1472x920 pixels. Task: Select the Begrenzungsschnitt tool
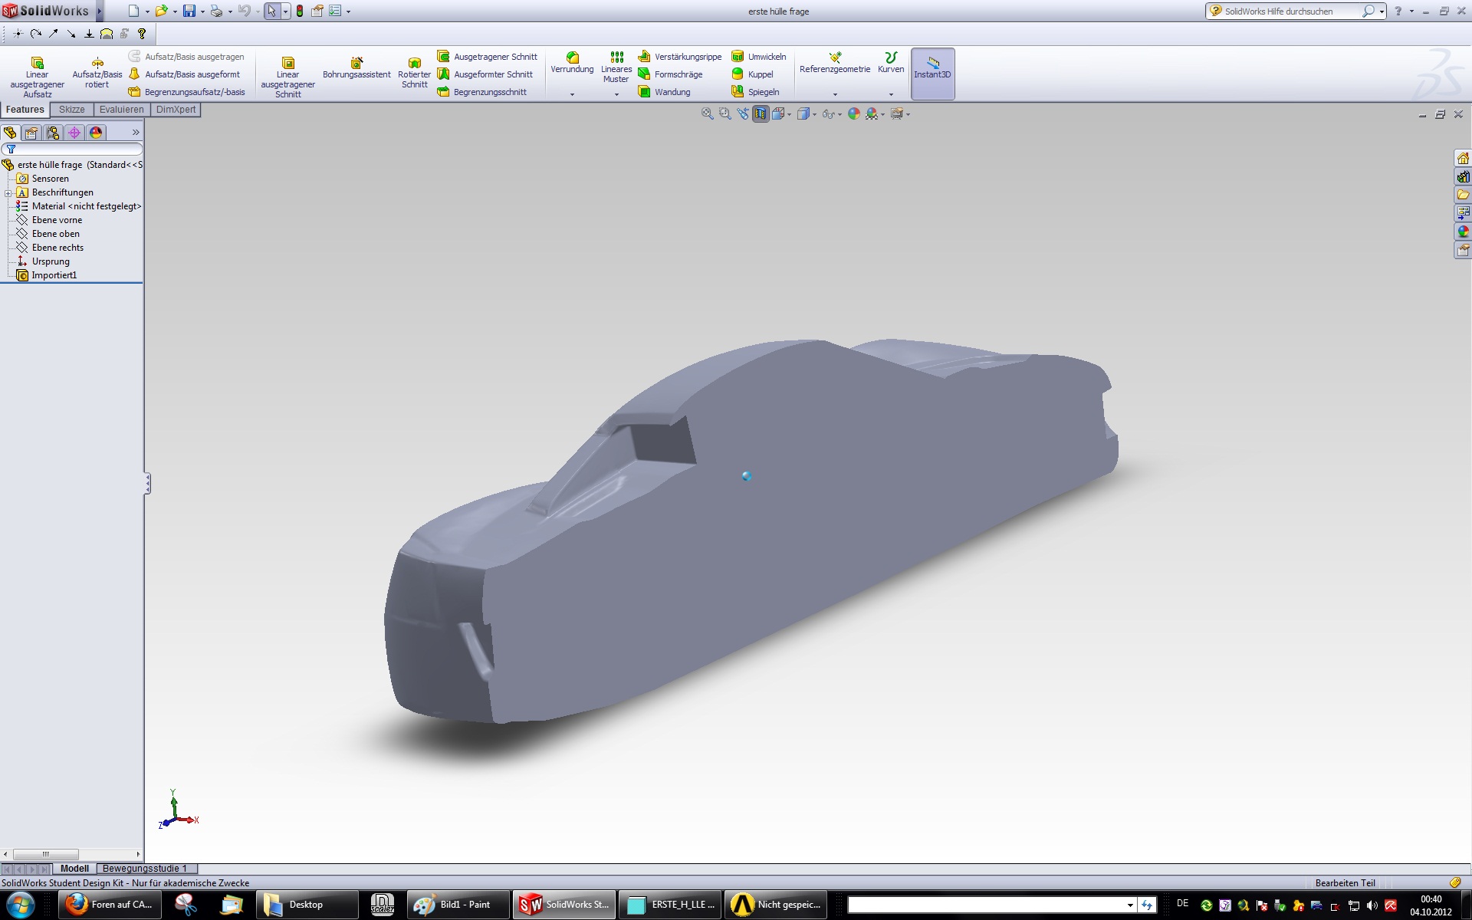482,92
